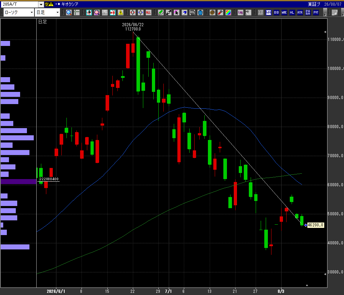Image resolution: width=344 pixels, height=295 pixels.
Task: Click the magnifier zoom tool icon
Action: [x=69, y=13]
